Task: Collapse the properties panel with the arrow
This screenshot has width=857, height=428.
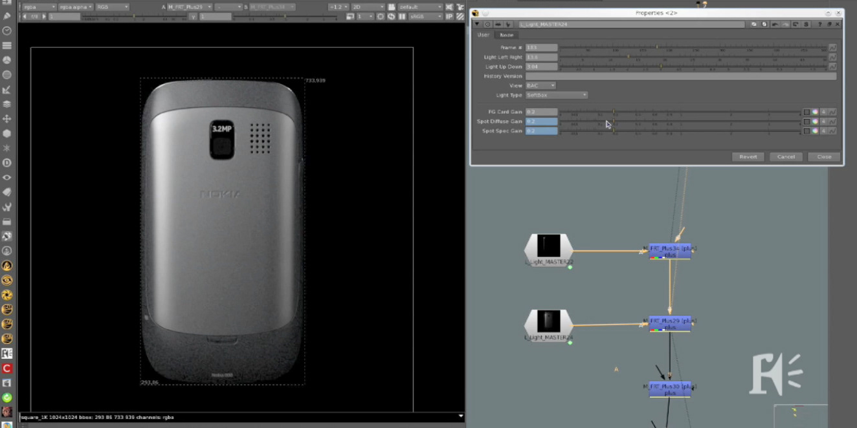Action: (478, 25)
